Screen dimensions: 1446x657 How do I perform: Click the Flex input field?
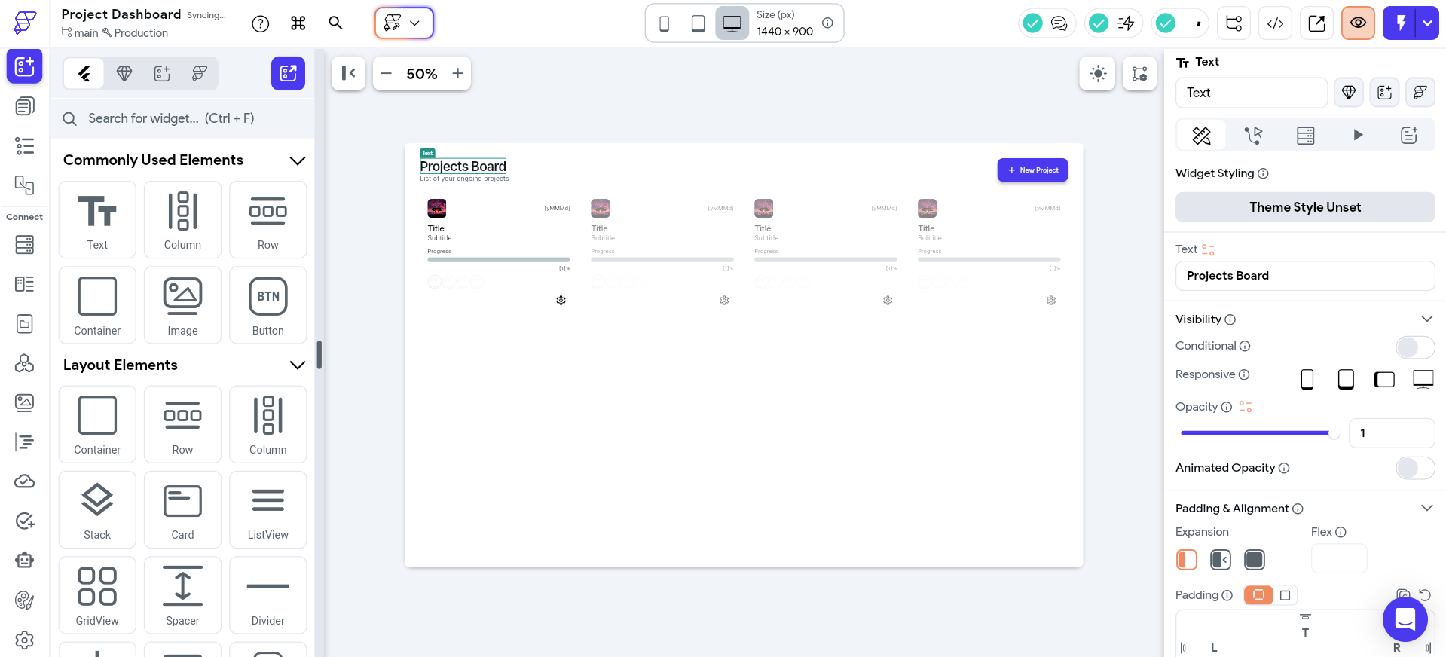click(x=1339, y=559)
